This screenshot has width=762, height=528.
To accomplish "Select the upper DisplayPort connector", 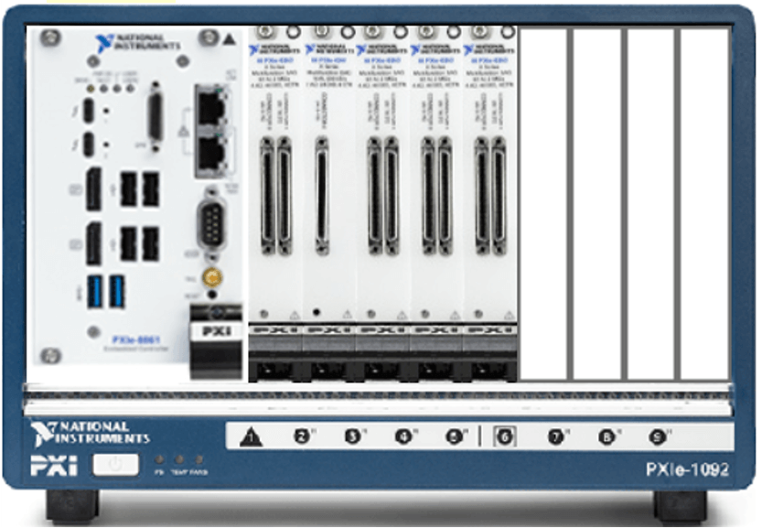I will (x=94, y=189).
